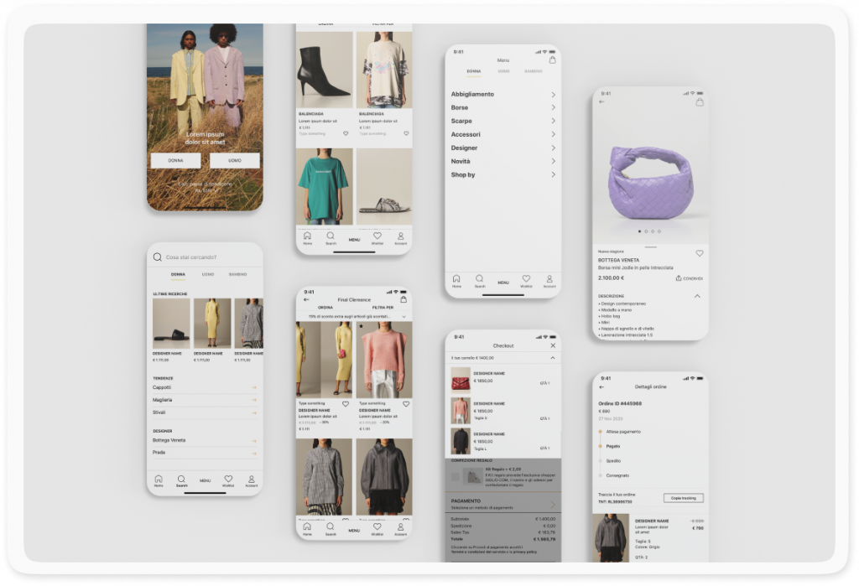Tap the shopping bag icon on Menu screen
Screen dimensions: 859x586
[x=552, y=60]
